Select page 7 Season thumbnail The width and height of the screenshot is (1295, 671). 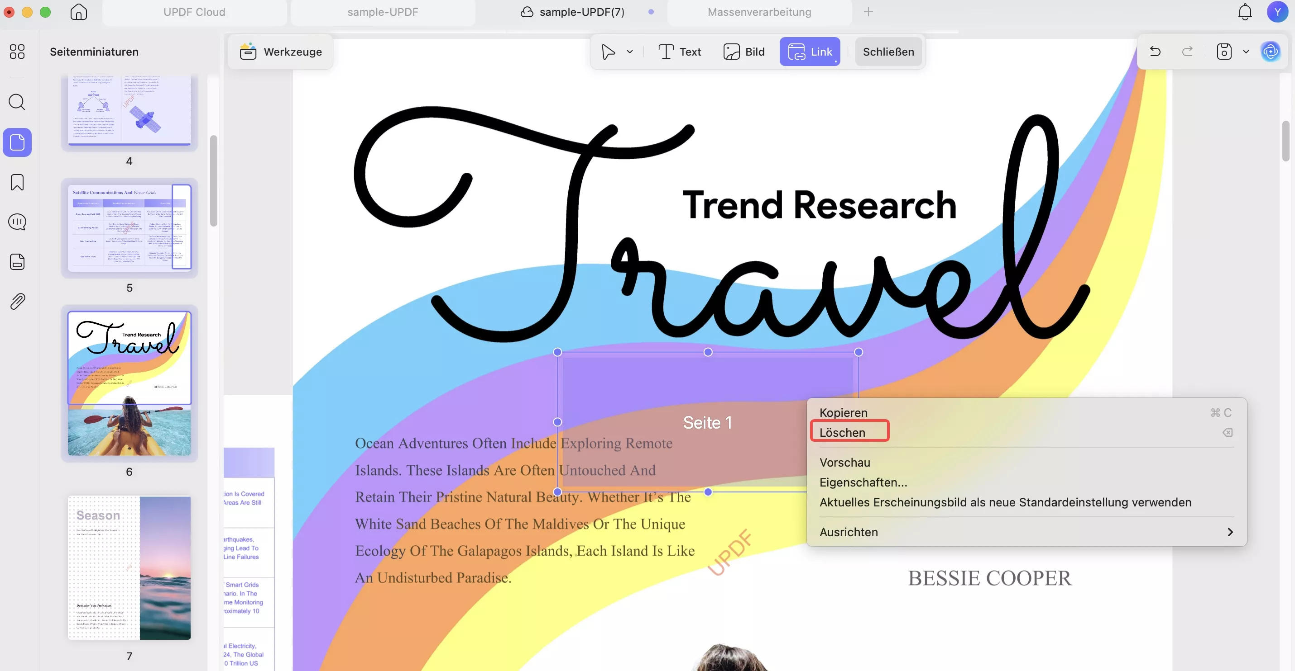click(129, 567)
